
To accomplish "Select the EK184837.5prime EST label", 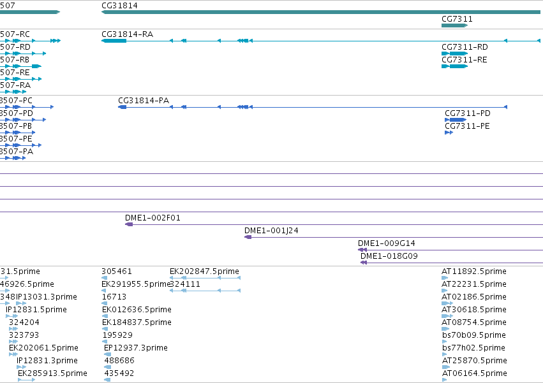I will coord(137,322).
